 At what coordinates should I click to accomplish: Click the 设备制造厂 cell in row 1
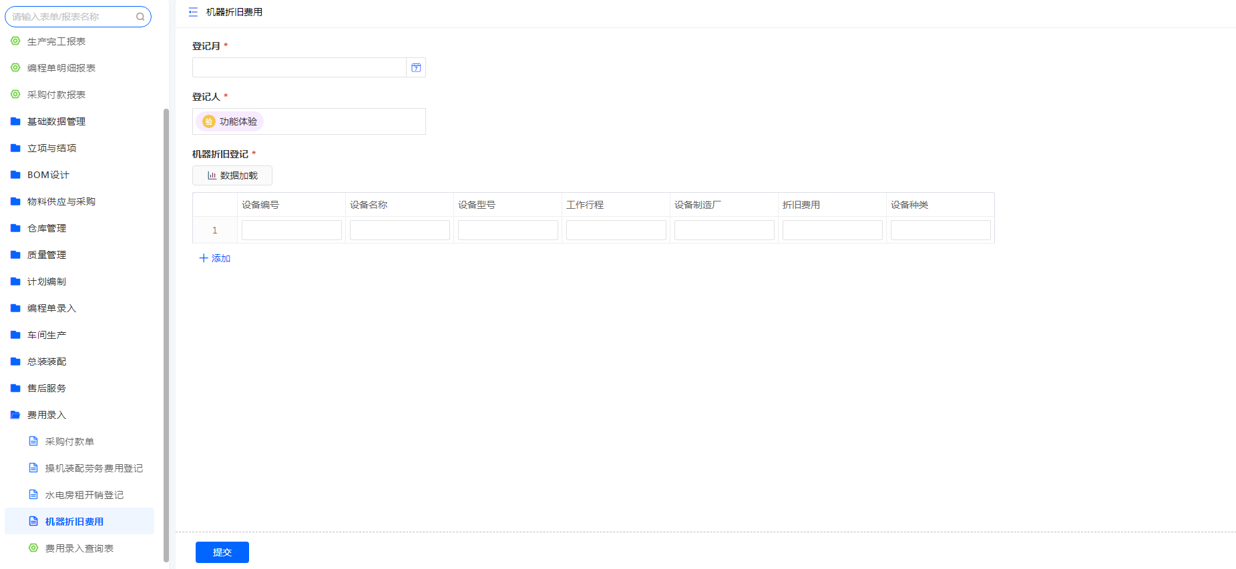[725, 230]
